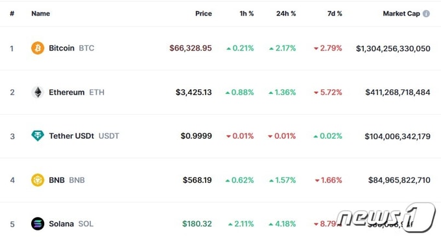
Task: Sort by the Market Cap header
Action: pyautogui.click(x=401, y=14)
